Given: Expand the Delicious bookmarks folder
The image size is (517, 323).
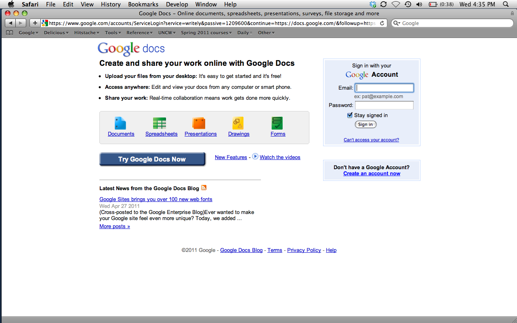Looking at the screenshot, I should 56,33.
